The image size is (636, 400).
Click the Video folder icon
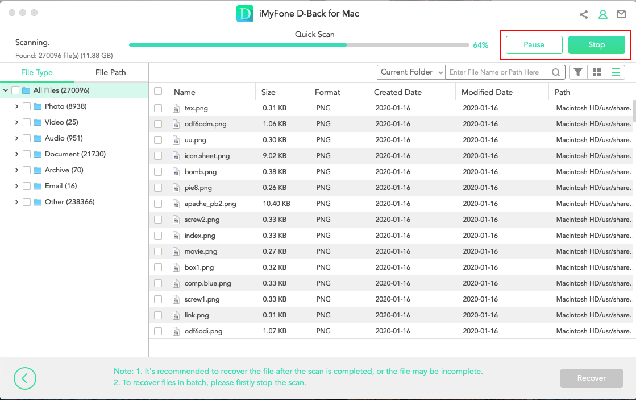pyautogui.click(x=38, y=122)
